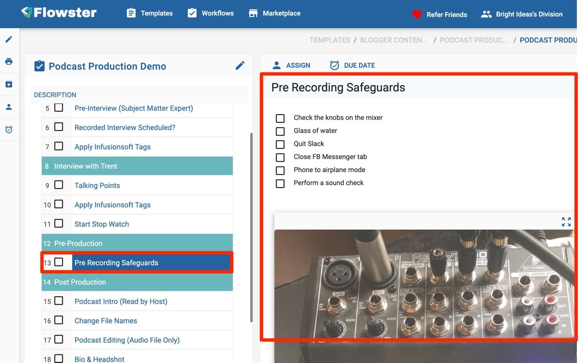Open the DESCRIPTION section
The image size is (588, 363).
(x=55, y=95)
